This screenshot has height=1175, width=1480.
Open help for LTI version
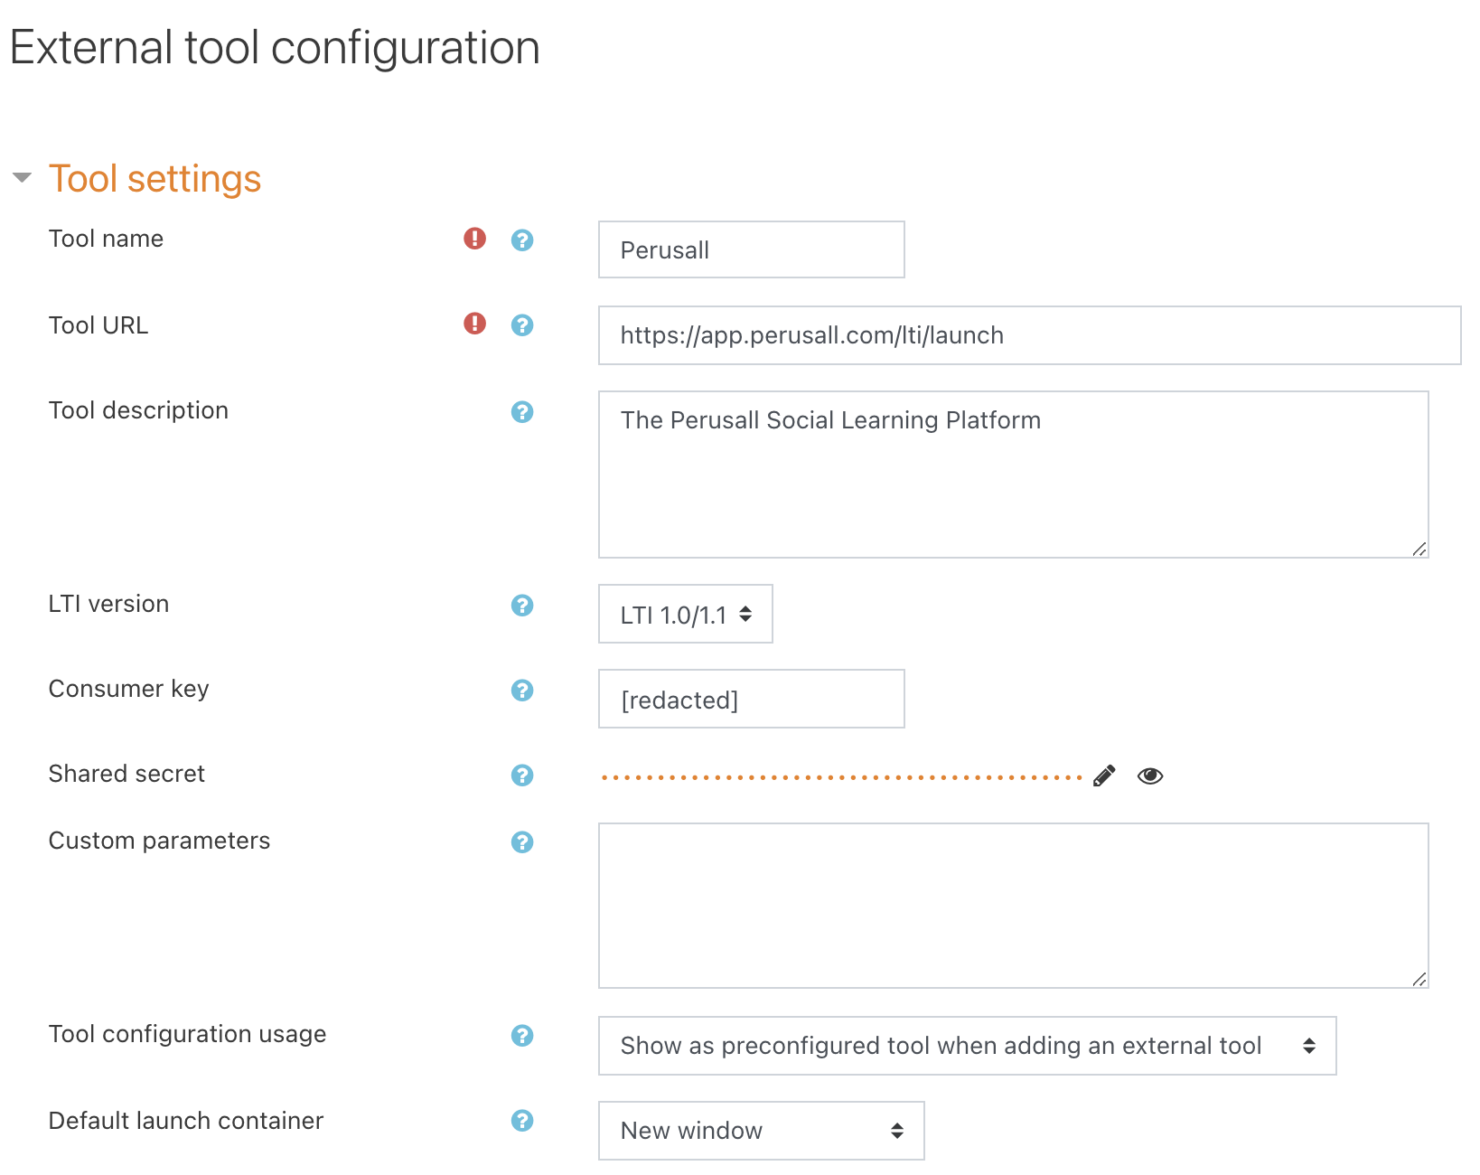click(x=522, y=605)
